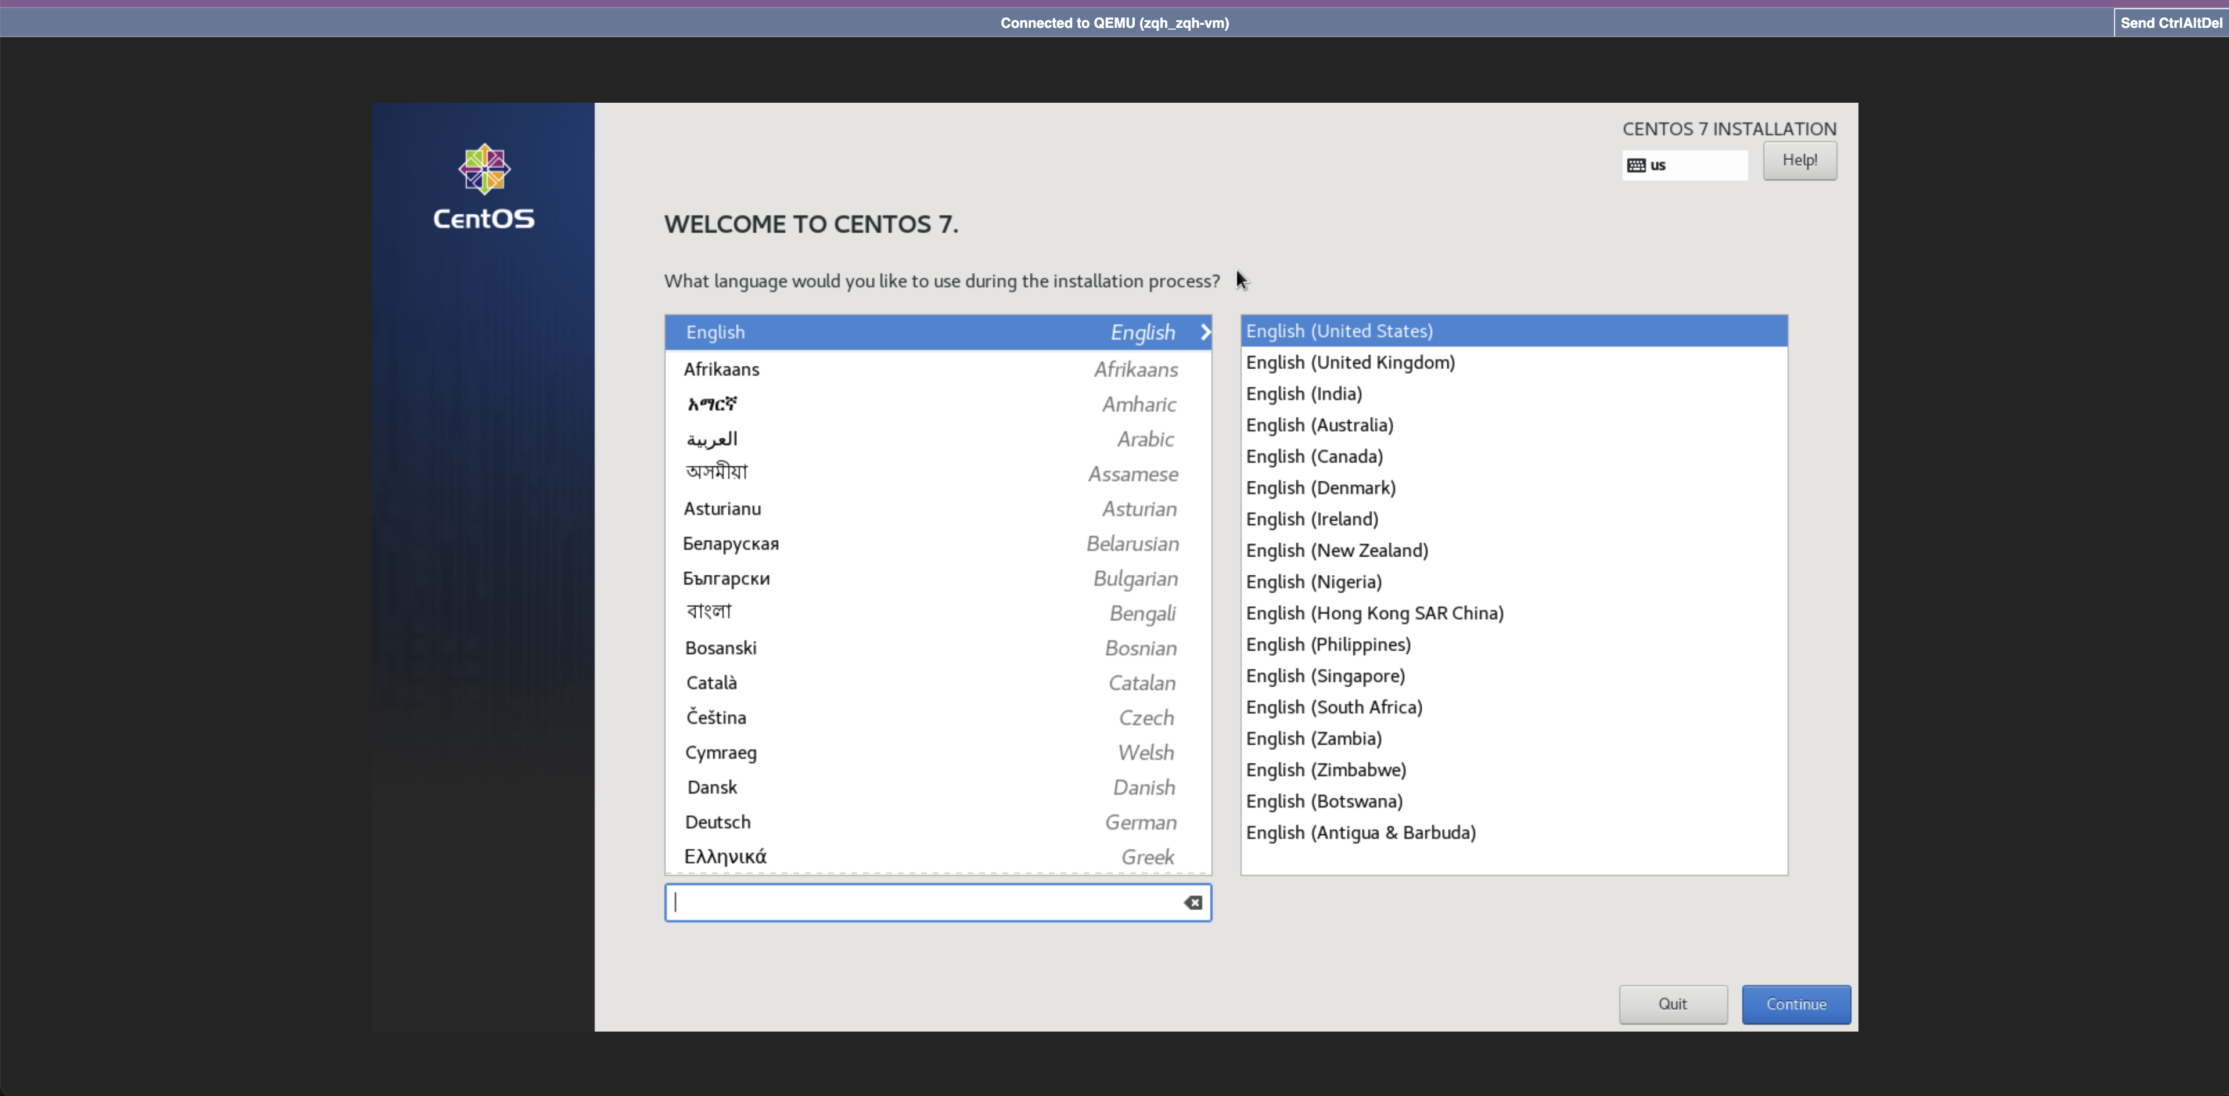
Task: Click the keyboard layout icon beside 'us'
Action: 1635,165
